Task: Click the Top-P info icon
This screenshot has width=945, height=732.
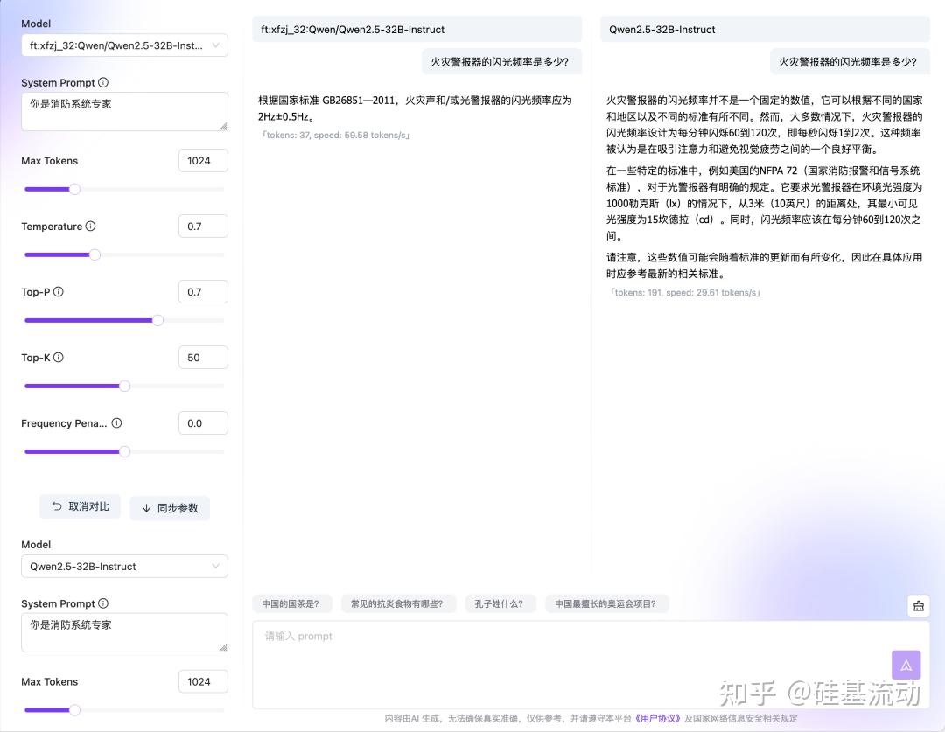Action: click(x=57, y=291)
